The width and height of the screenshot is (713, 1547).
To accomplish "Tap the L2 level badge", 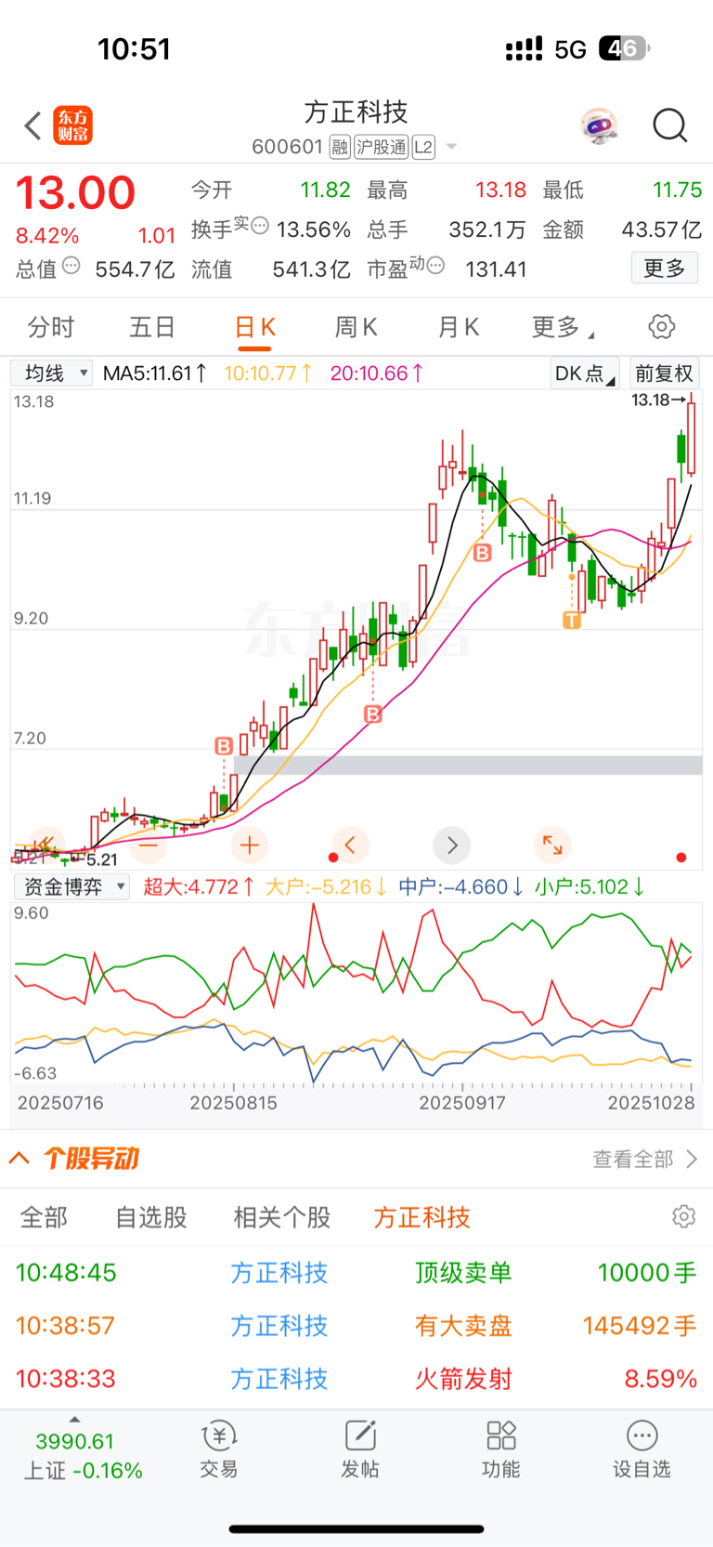I will [423, 147].
